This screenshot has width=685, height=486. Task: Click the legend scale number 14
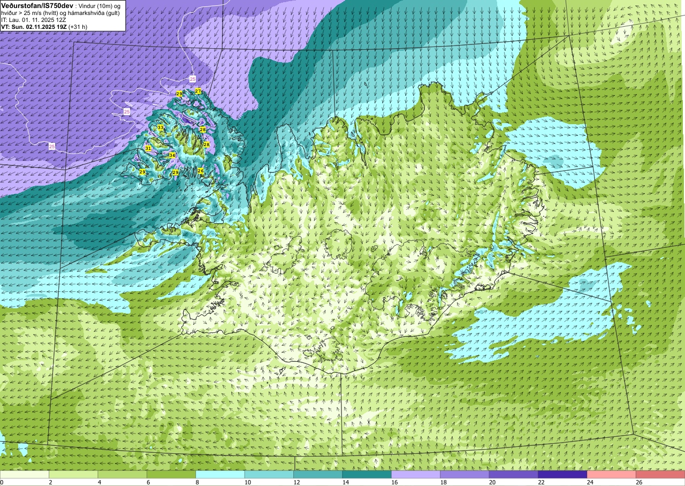coord(345,482)
